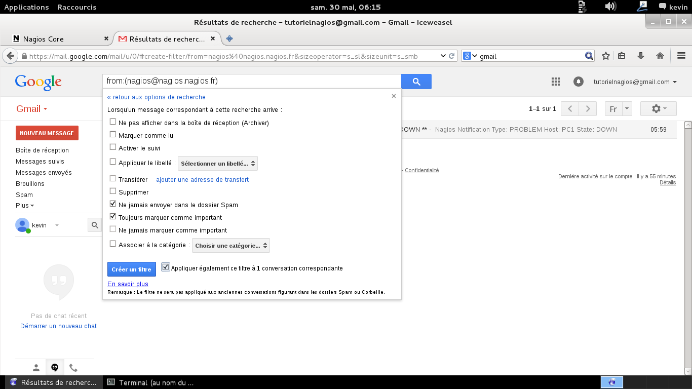Open the 'Fr' input language dropdown arrow
The height and width of the screenshot is (389, 692).
tap(627, 109)
